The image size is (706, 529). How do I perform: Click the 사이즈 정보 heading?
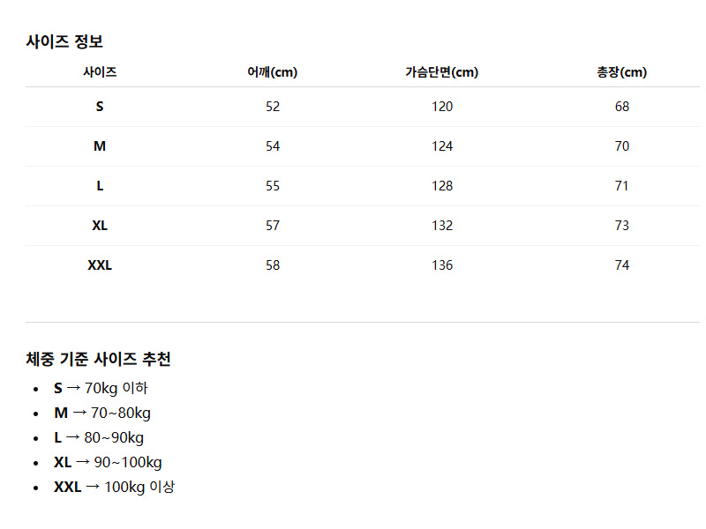[64, 41]
